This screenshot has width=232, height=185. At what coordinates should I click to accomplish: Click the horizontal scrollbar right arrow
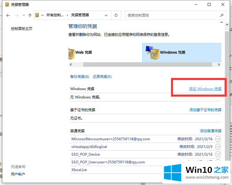pos(219,64)
